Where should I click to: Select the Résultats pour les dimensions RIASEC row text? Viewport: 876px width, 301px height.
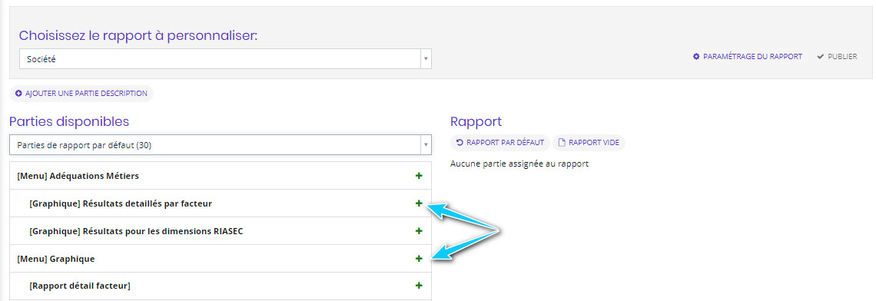[x=136, y=231]
